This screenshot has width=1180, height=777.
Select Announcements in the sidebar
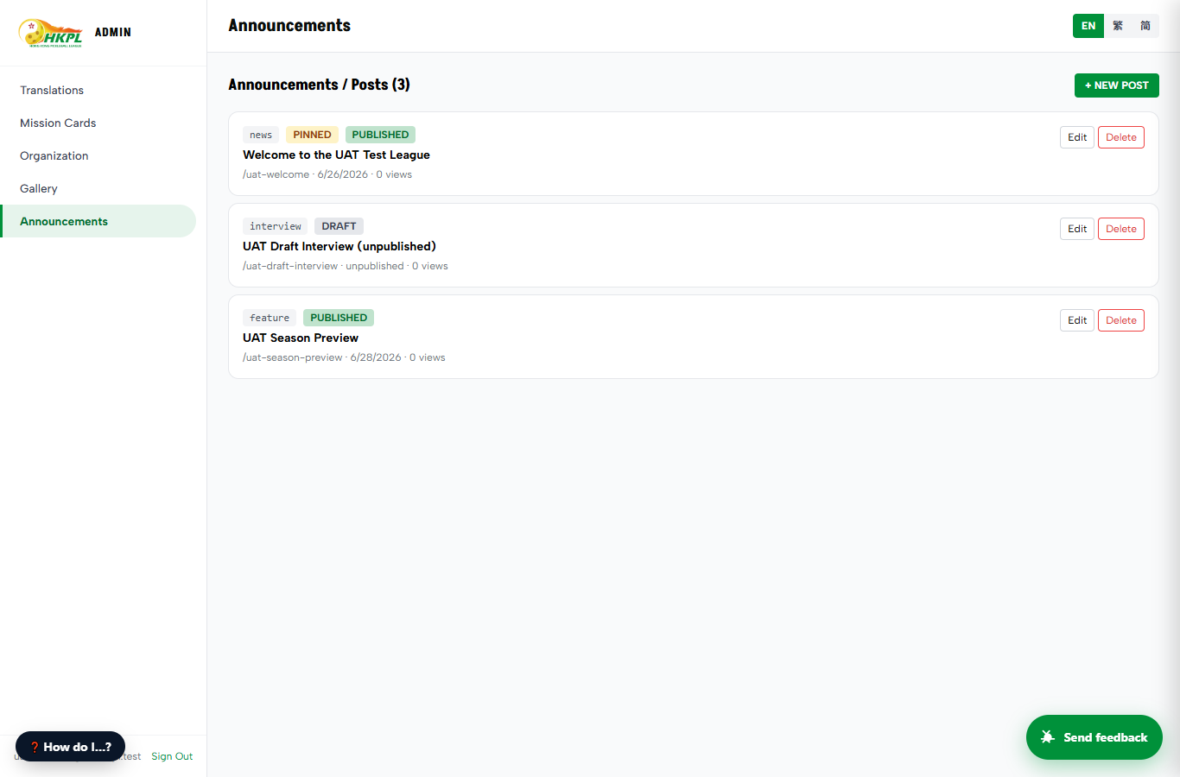[x=98, y=221]
